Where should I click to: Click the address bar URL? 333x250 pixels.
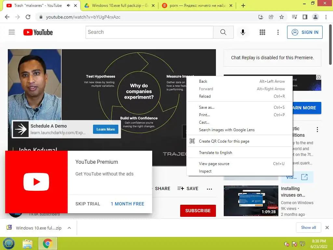(83, 17)
